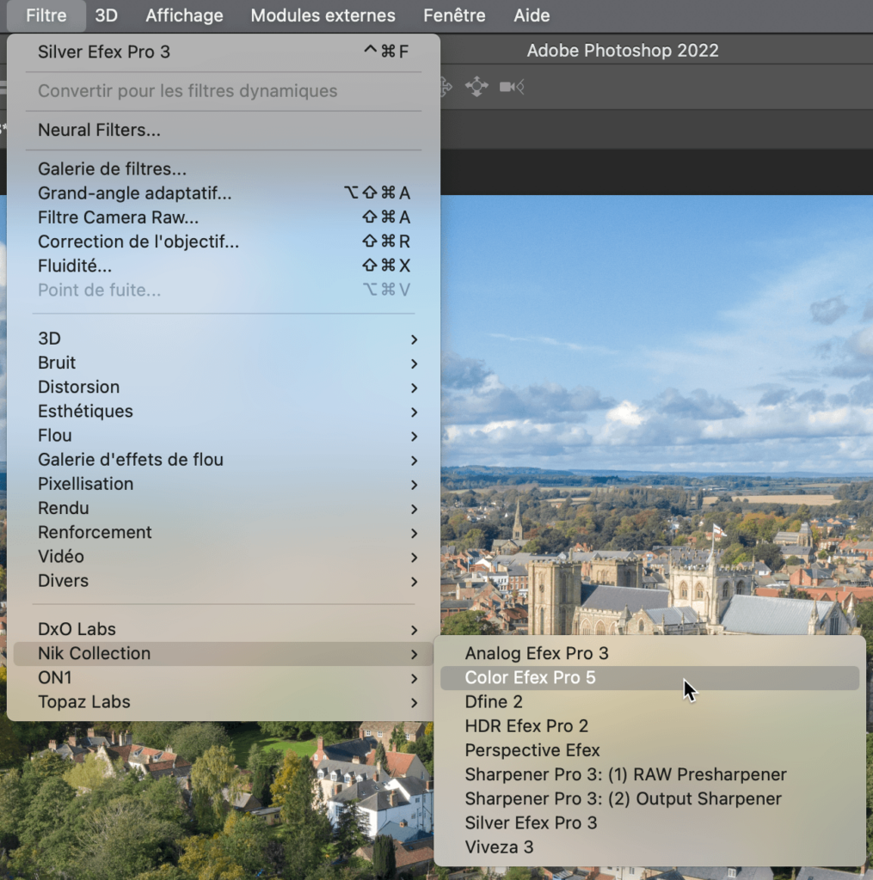Open the Affichage menu
The width and height of the screenshot is (873, 880).
tap(184, 15)
